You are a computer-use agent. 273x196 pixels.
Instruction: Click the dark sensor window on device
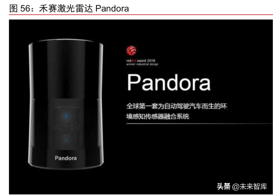point(66,124)
